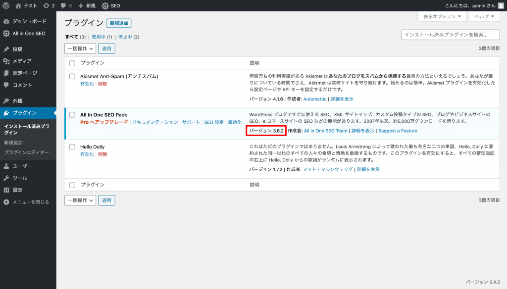Screen dimensions: 507x289
Task: Open the top 一括操作 dropdown
Action: point(80,48)
